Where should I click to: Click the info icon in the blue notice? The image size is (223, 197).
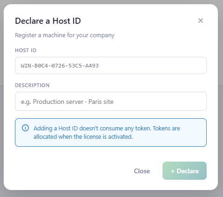[x=25, y=128]
